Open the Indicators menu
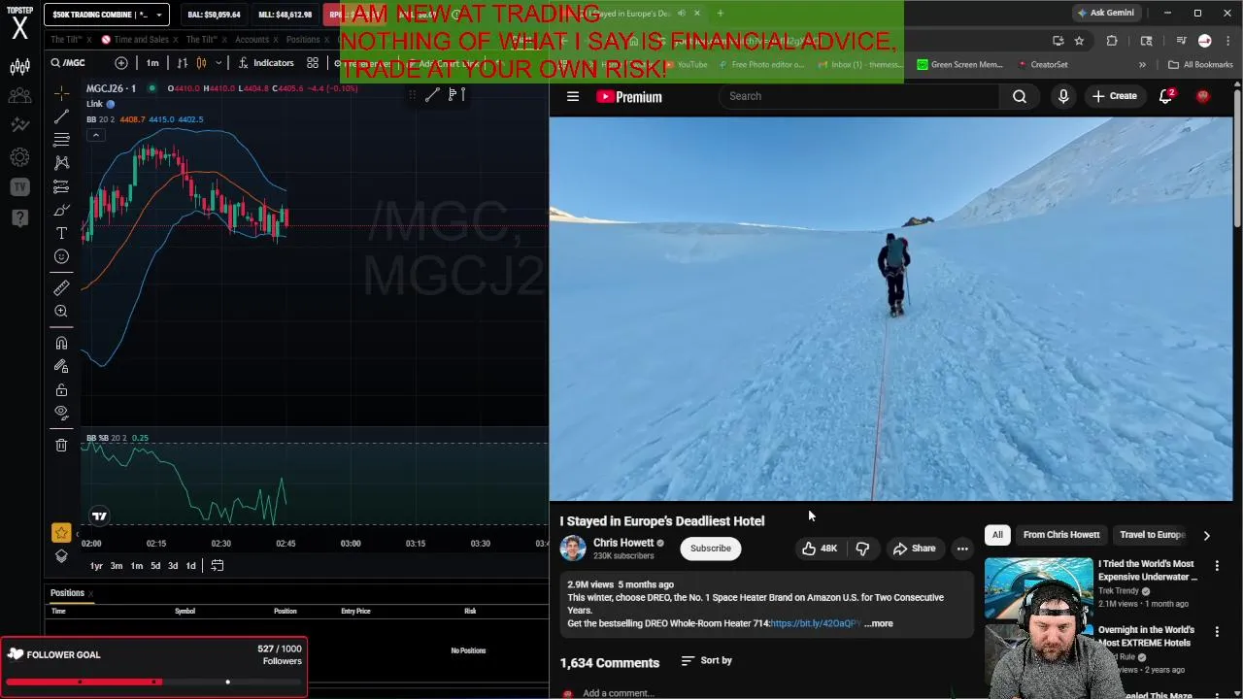 click(265, 62)
